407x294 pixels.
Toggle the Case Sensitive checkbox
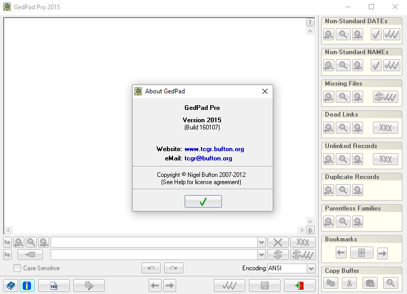pyautogui.click(x=17, y=268)
